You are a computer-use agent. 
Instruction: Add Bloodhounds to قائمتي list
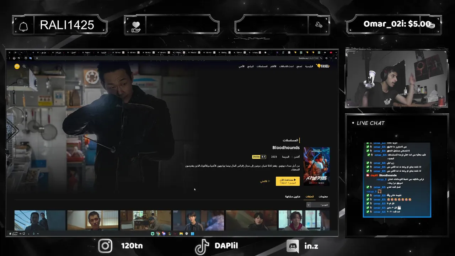[x=265, y=181]
